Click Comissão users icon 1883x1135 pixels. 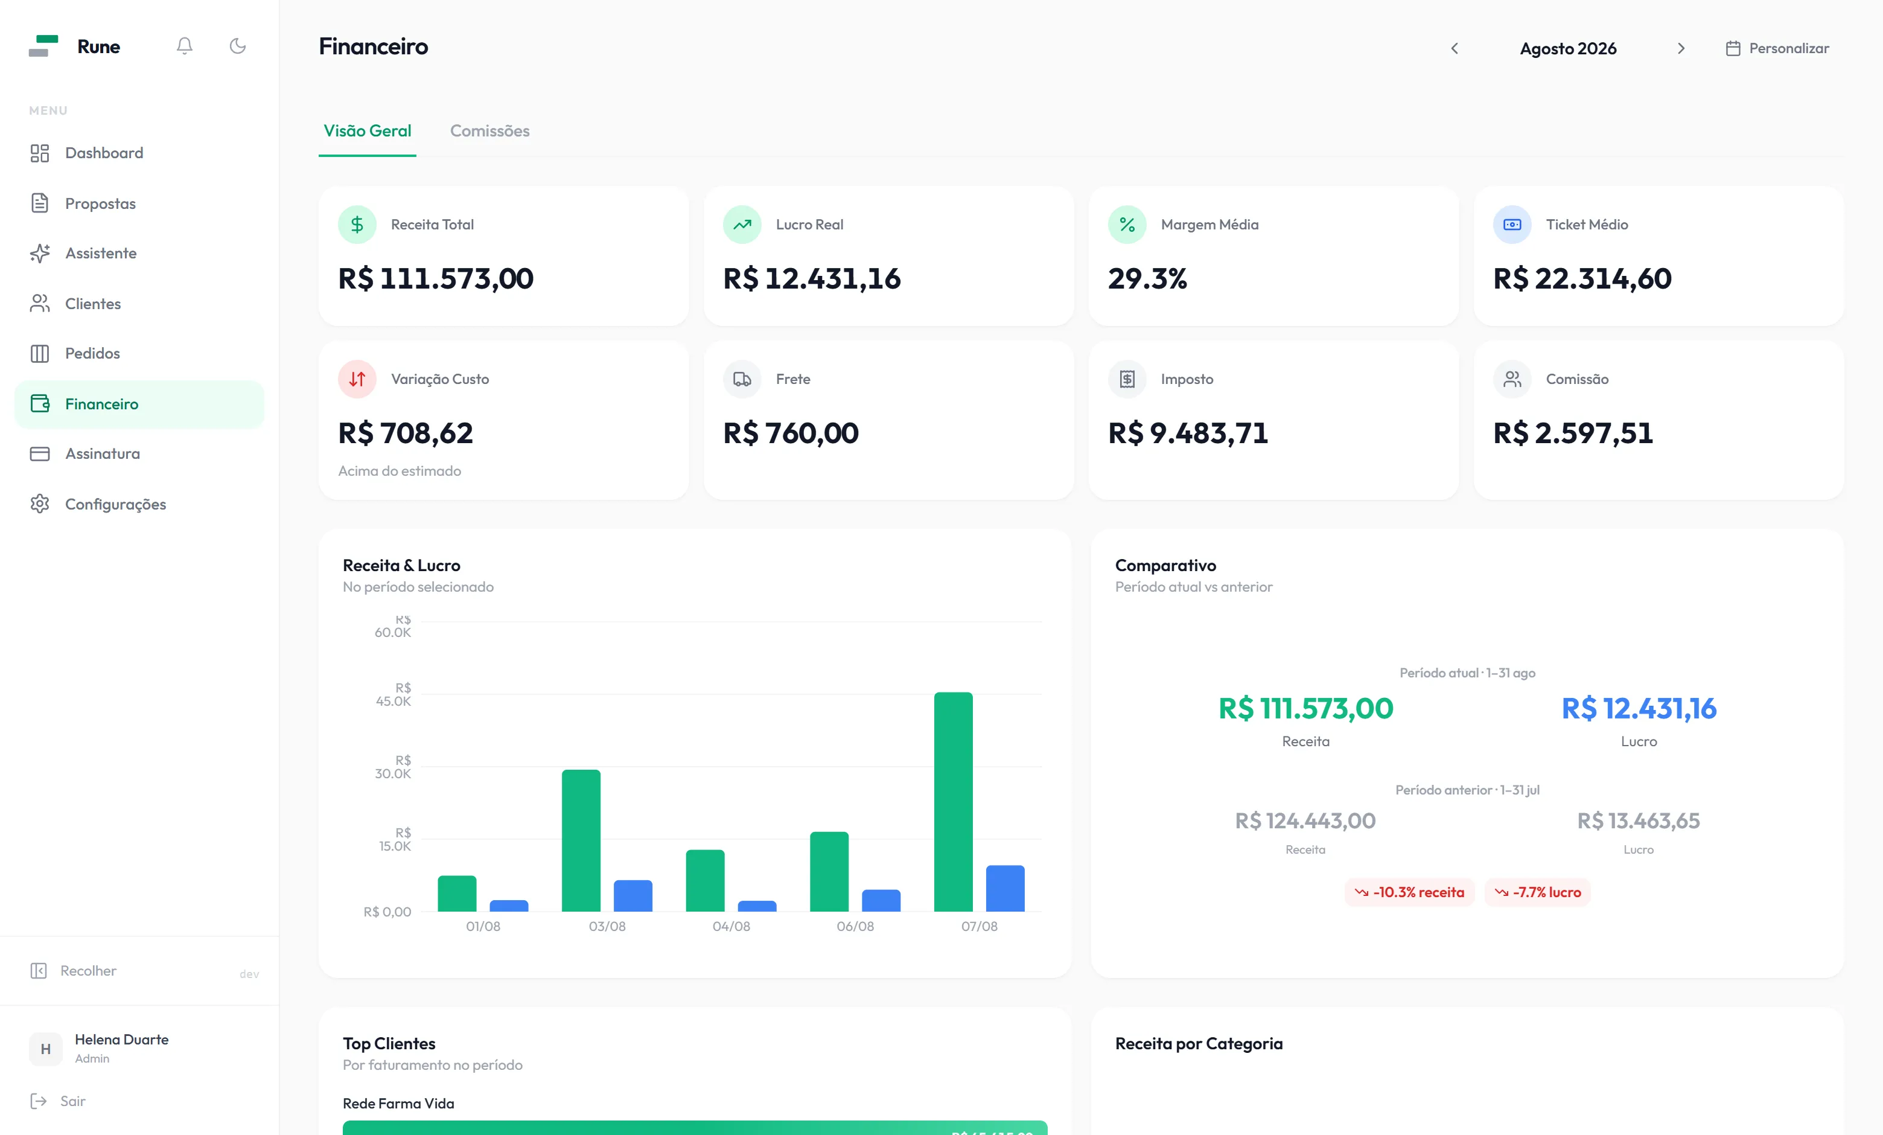[1512, 379]
